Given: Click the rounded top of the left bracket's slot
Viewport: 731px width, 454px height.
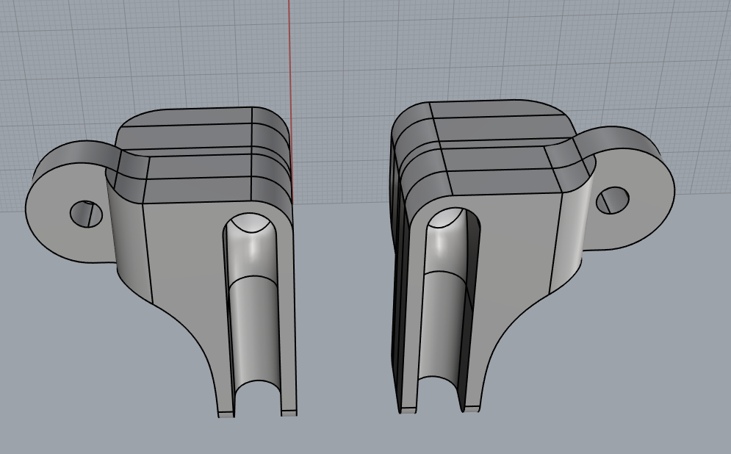Looking at the screenshot, I should click(x=250, y=228).
